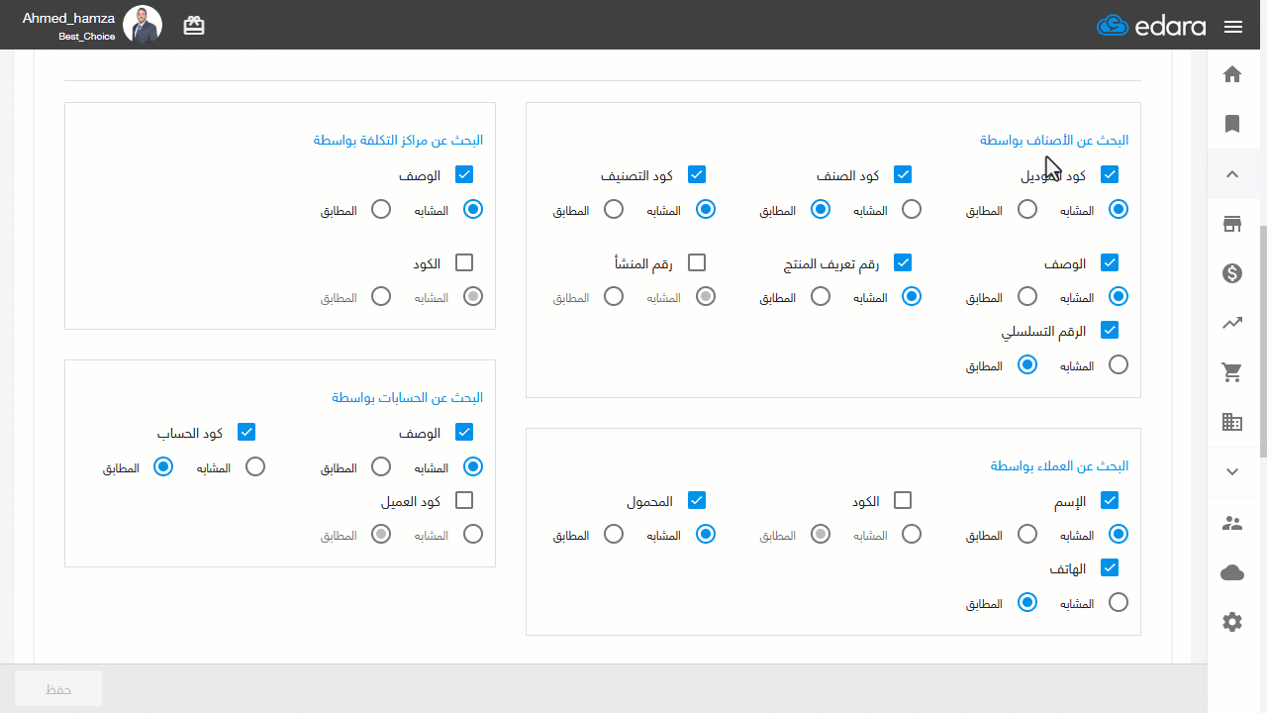Viewport: 1267px width, 713px height.
Task: Select المطابق radio under المحمول
Action: 614,534
